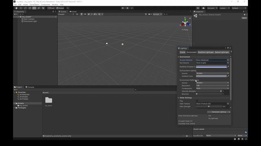Open the File menu
This screenshot has height=146, width=261.
pos(15,4)
